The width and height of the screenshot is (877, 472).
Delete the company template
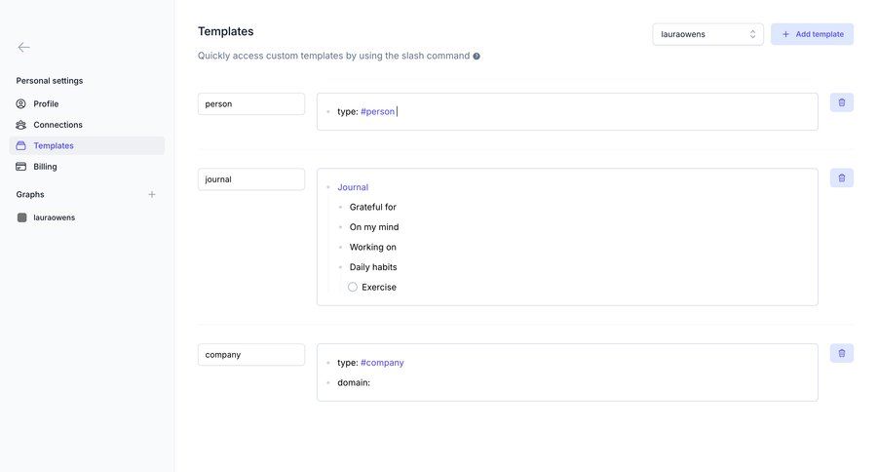pos(841,353)
